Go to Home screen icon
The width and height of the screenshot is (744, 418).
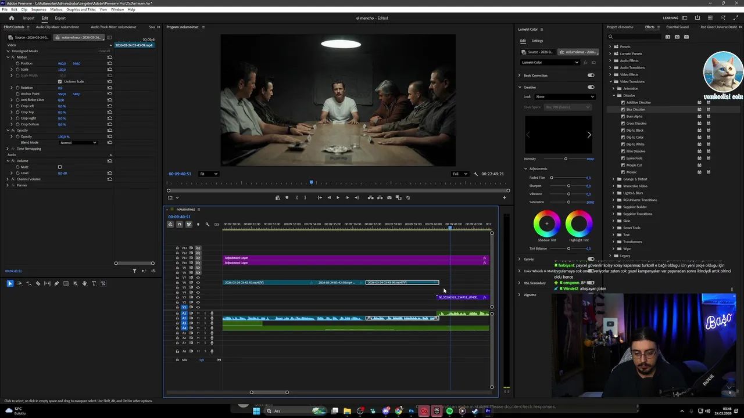coord(11,18)
